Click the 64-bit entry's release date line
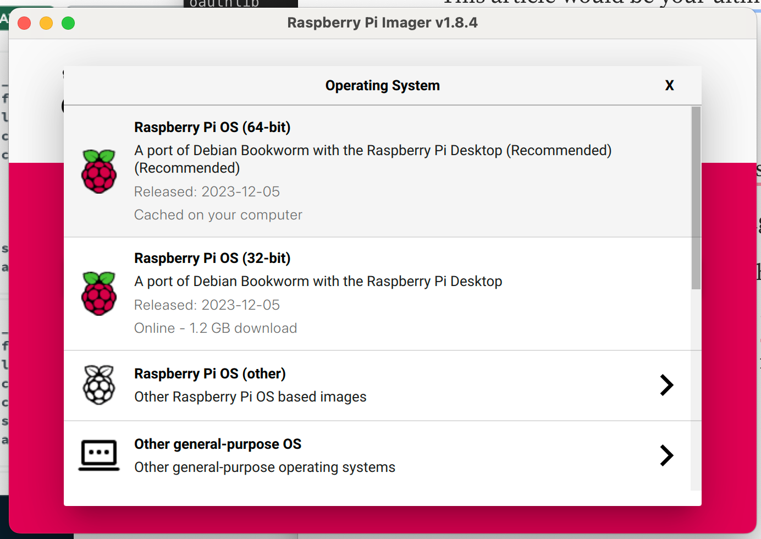The height and width of the screenshot is (539, 761). pos(207,191)
